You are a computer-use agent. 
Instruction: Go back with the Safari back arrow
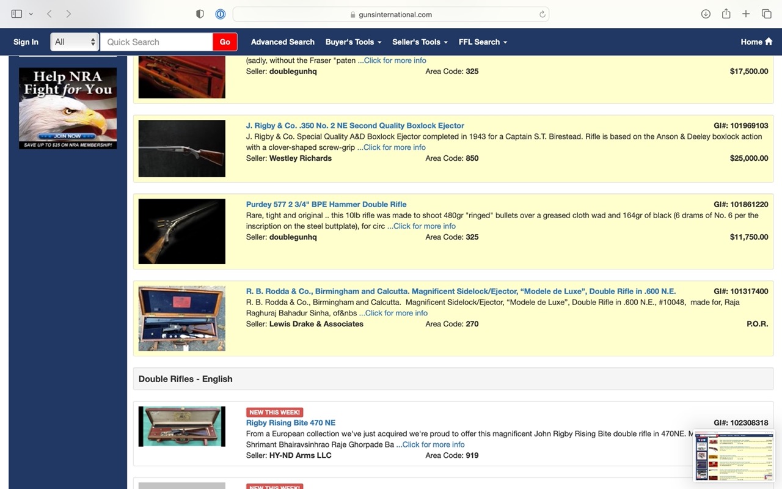(49, 13)
